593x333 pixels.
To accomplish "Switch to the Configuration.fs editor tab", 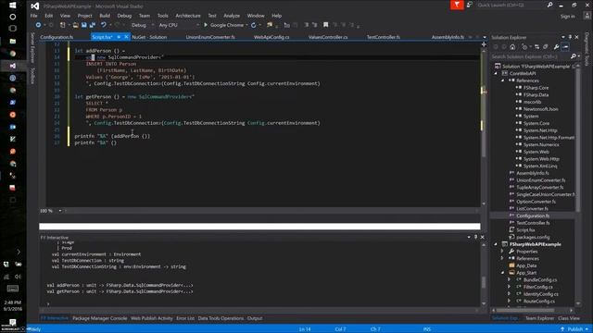I will tap(57, 37).
